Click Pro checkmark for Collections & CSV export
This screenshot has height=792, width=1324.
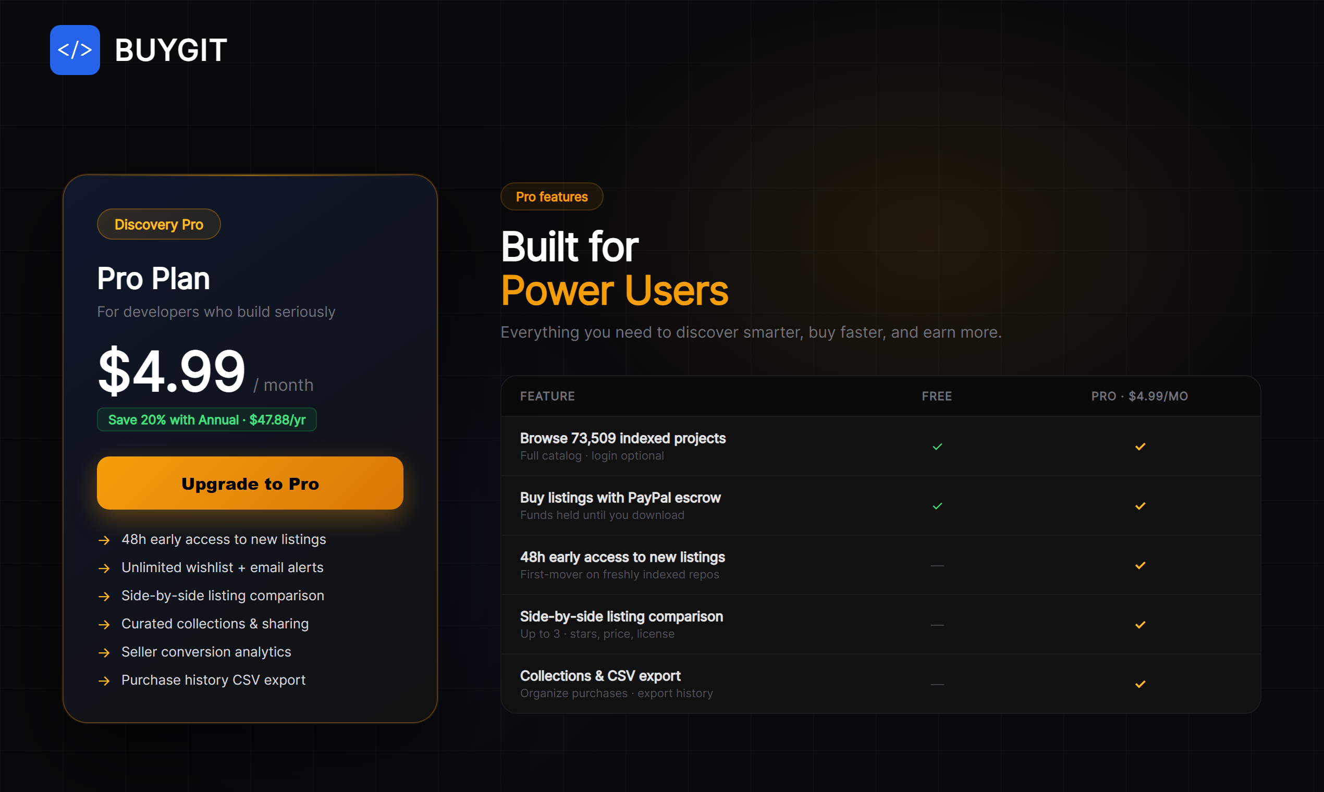point(1140,684)
